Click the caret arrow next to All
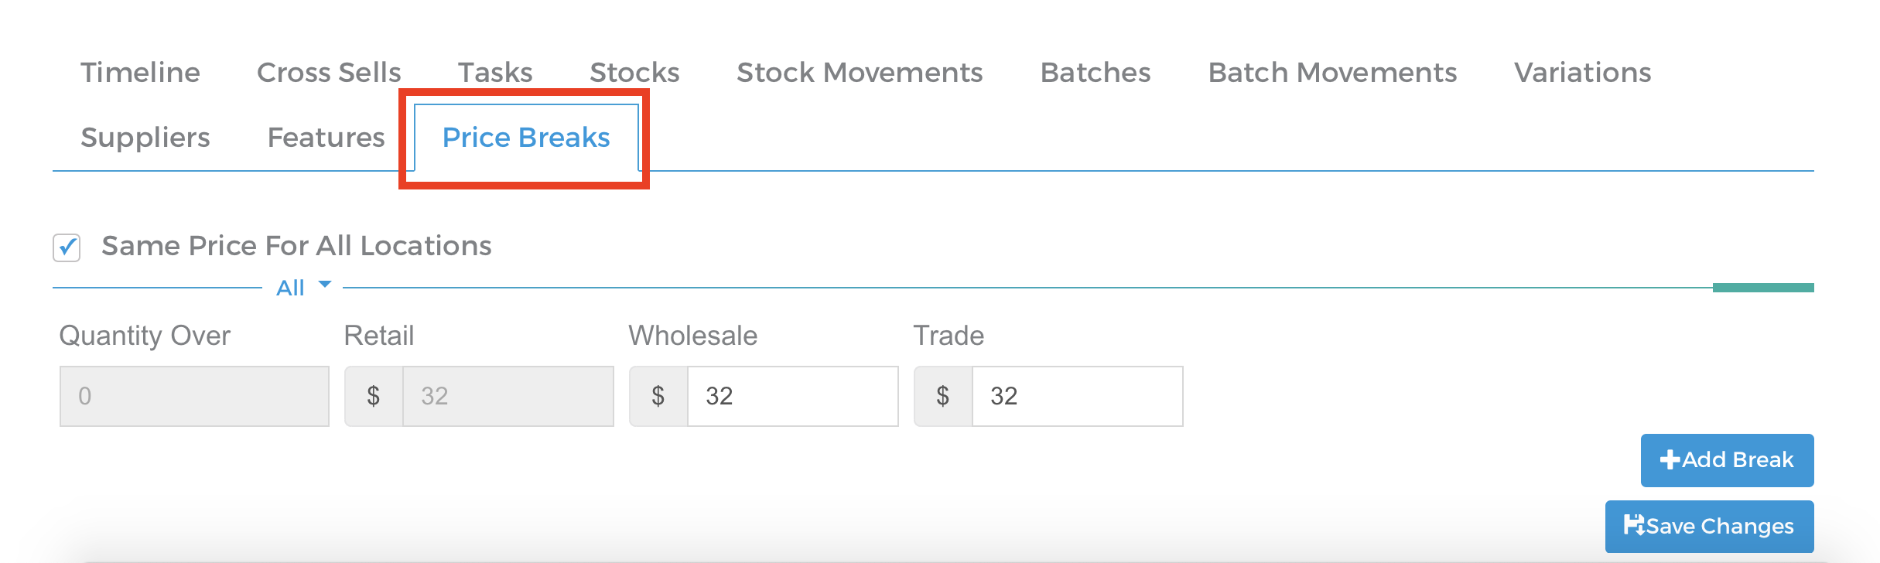1880x563 pixels. coord(325,284)
